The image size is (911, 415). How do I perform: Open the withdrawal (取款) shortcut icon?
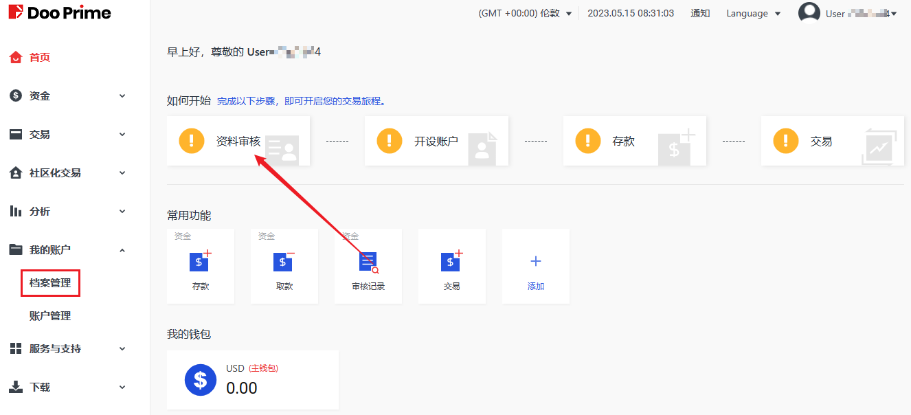tap(284, 262)
